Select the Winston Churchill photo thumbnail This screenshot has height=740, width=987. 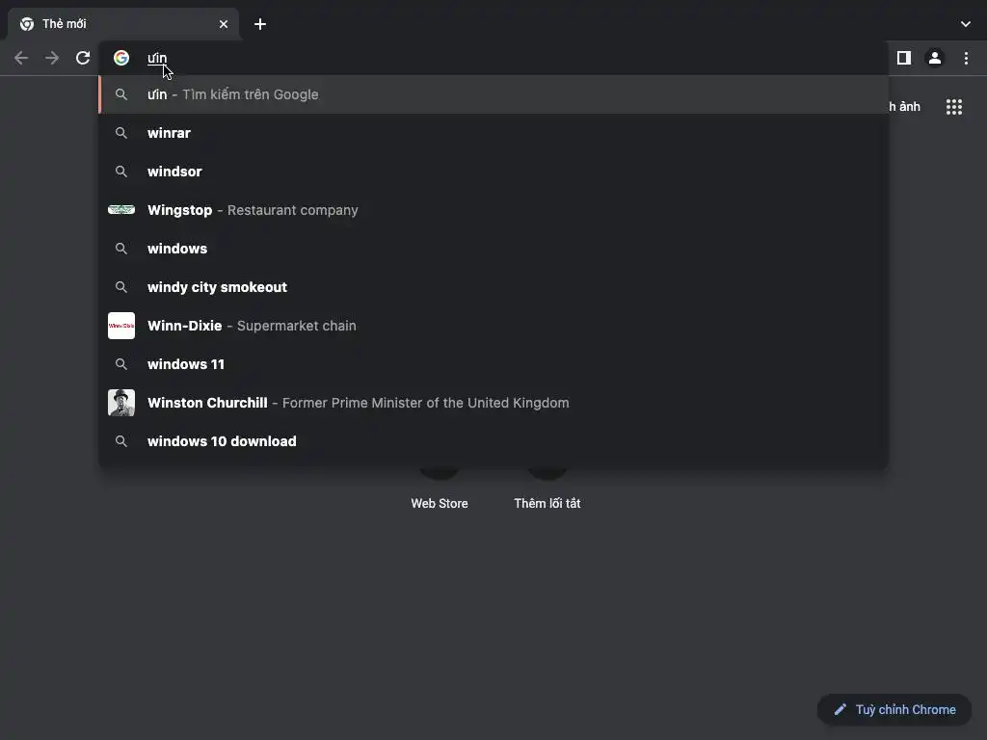pos(121,403)
